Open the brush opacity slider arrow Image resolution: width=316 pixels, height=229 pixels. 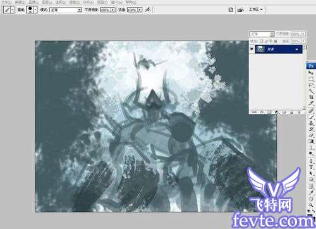pyautogui.click(x=113, y=9)
